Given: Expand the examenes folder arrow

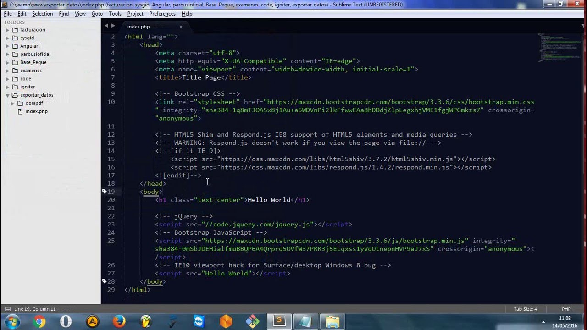Looking at the screenshot, I should click(x=7, y=71).
